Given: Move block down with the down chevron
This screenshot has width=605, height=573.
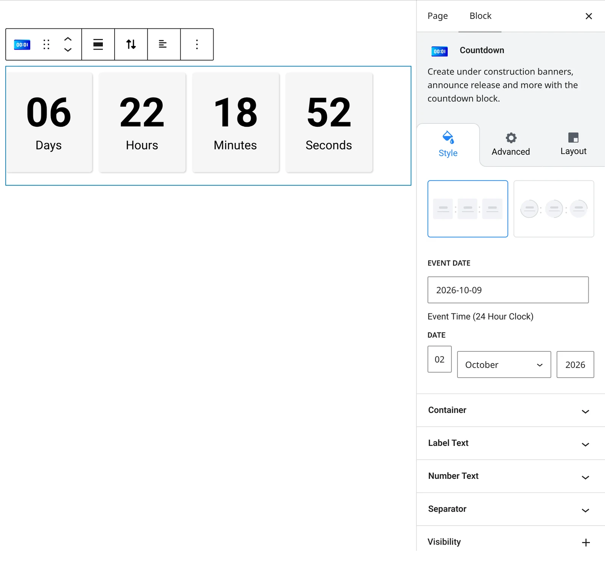Looking at the screenshot, I should coord(68,50).
